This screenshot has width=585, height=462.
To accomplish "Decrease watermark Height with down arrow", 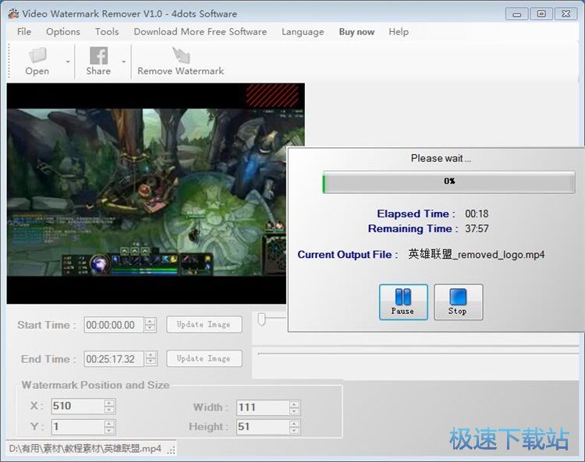I will coord(294,430).
